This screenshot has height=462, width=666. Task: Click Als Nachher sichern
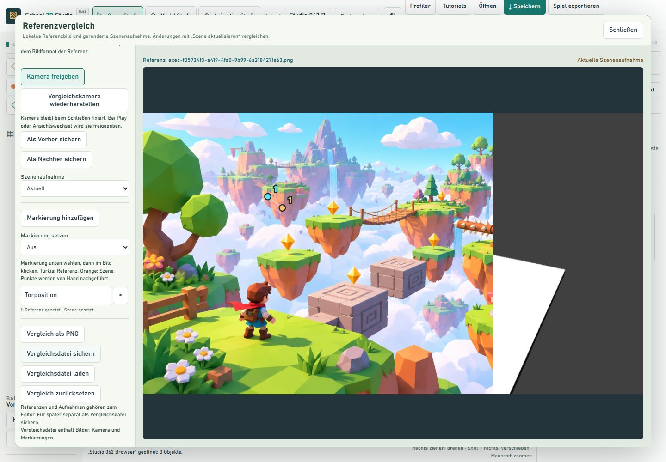tap(56, 159)
